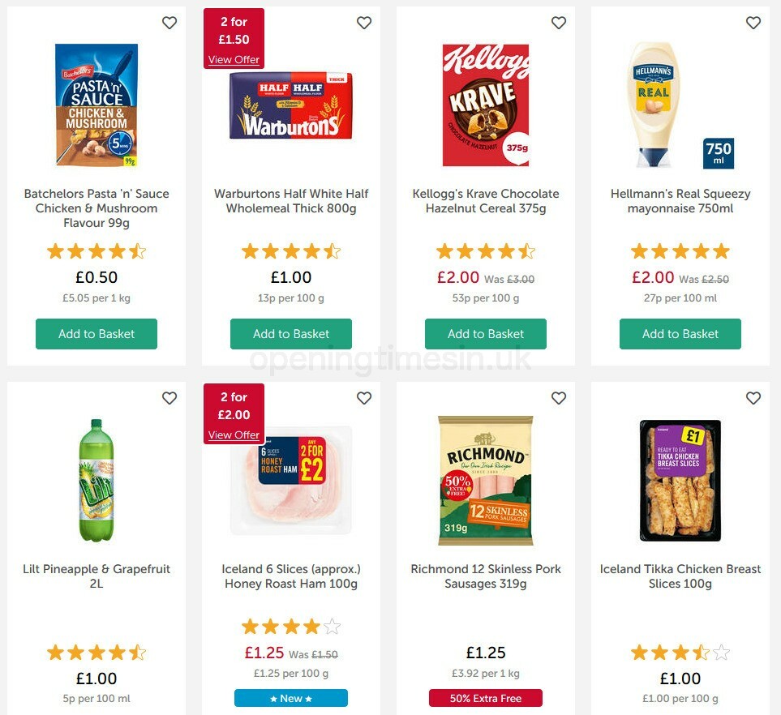Viewport: 781px width, 715px height.
Task: Add Warburtons Half White Half Wholemeal to basket
Action: point(291,334)
